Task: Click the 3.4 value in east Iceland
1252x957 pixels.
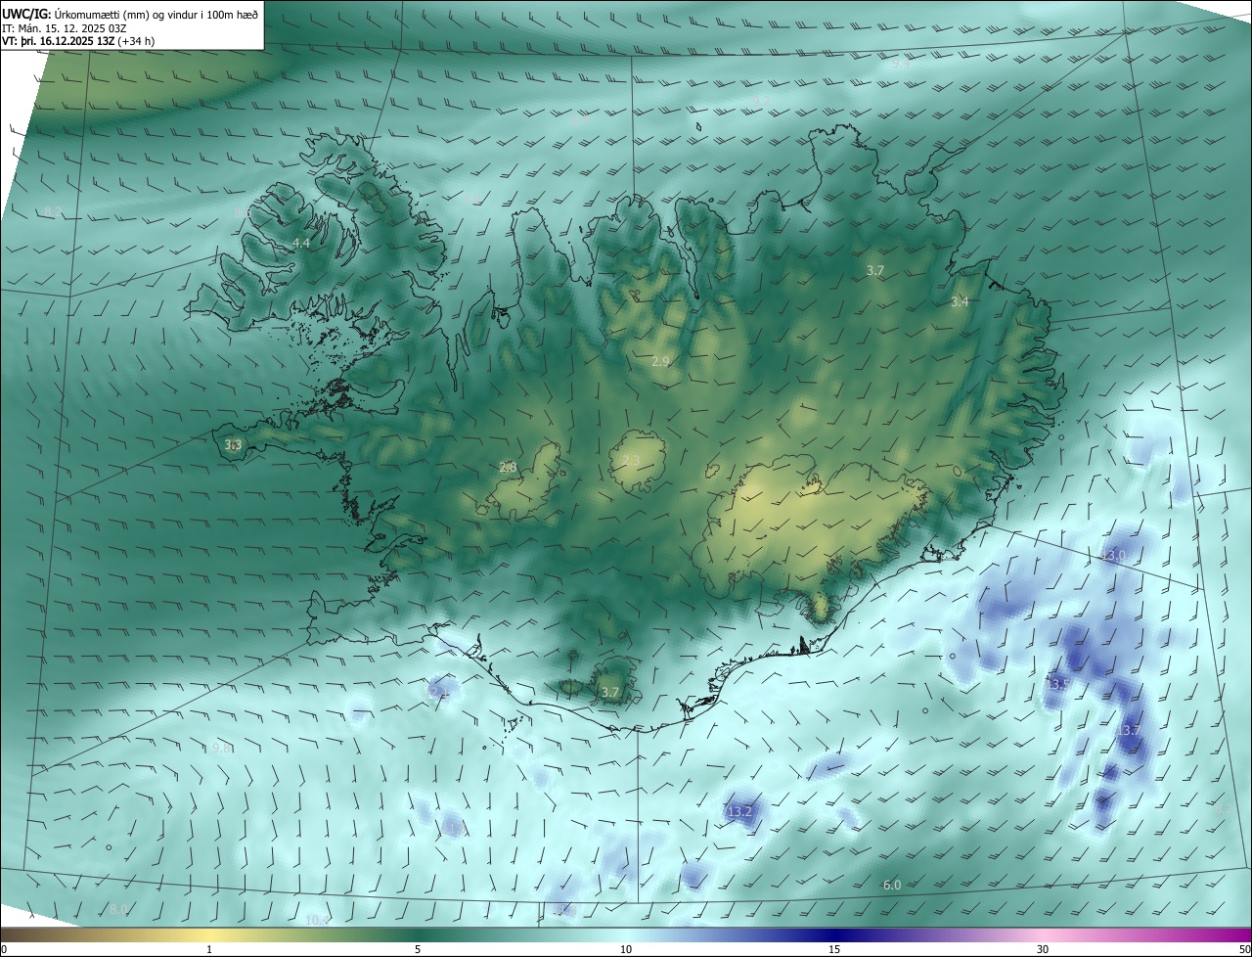Action: point(960,302)
